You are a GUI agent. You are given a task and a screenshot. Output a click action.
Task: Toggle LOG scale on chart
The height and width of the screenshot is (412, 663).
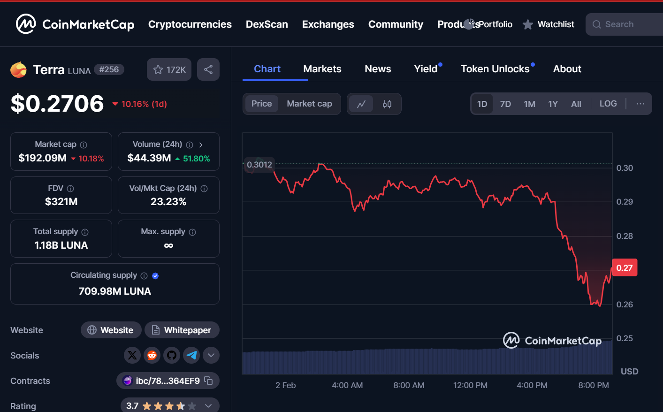608,104
